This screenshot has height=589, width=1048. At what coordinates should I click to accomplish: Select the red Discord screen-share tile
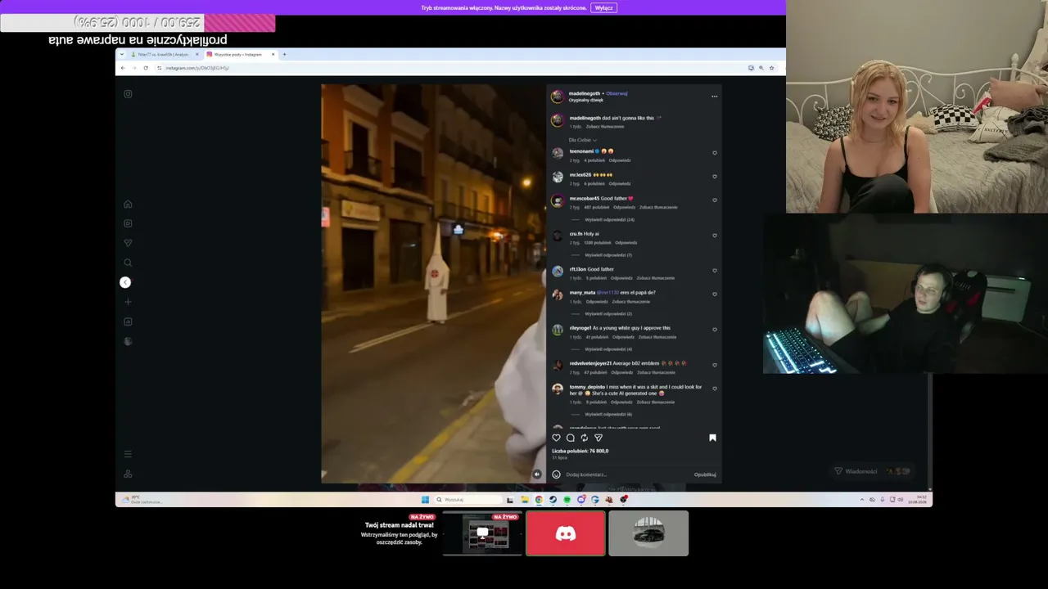566,533
